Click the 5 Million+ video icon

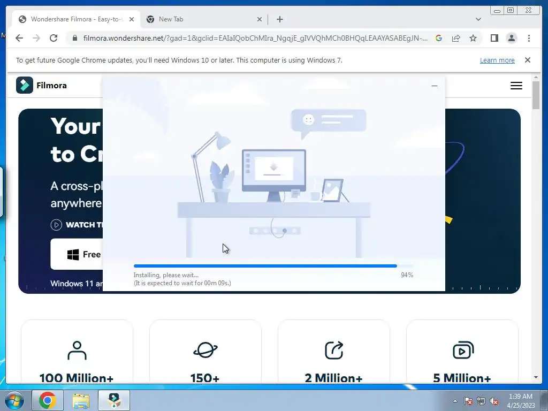click(x=463, y=350)
